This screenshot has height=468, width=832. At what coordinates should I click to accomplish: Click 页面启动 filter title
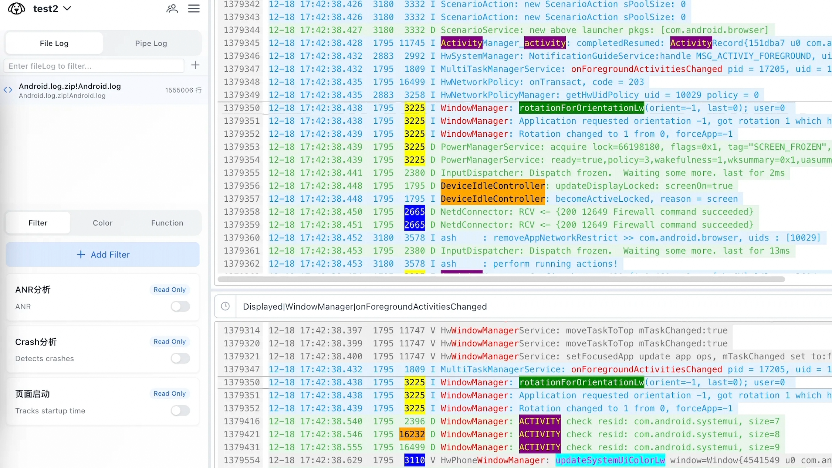(32, 394)
